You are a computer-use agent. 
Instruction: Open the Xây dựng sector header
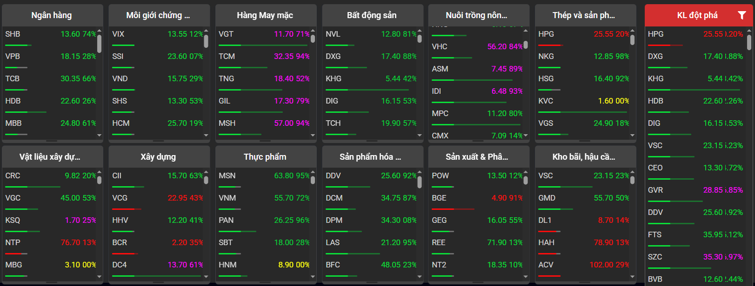(159, 157)
